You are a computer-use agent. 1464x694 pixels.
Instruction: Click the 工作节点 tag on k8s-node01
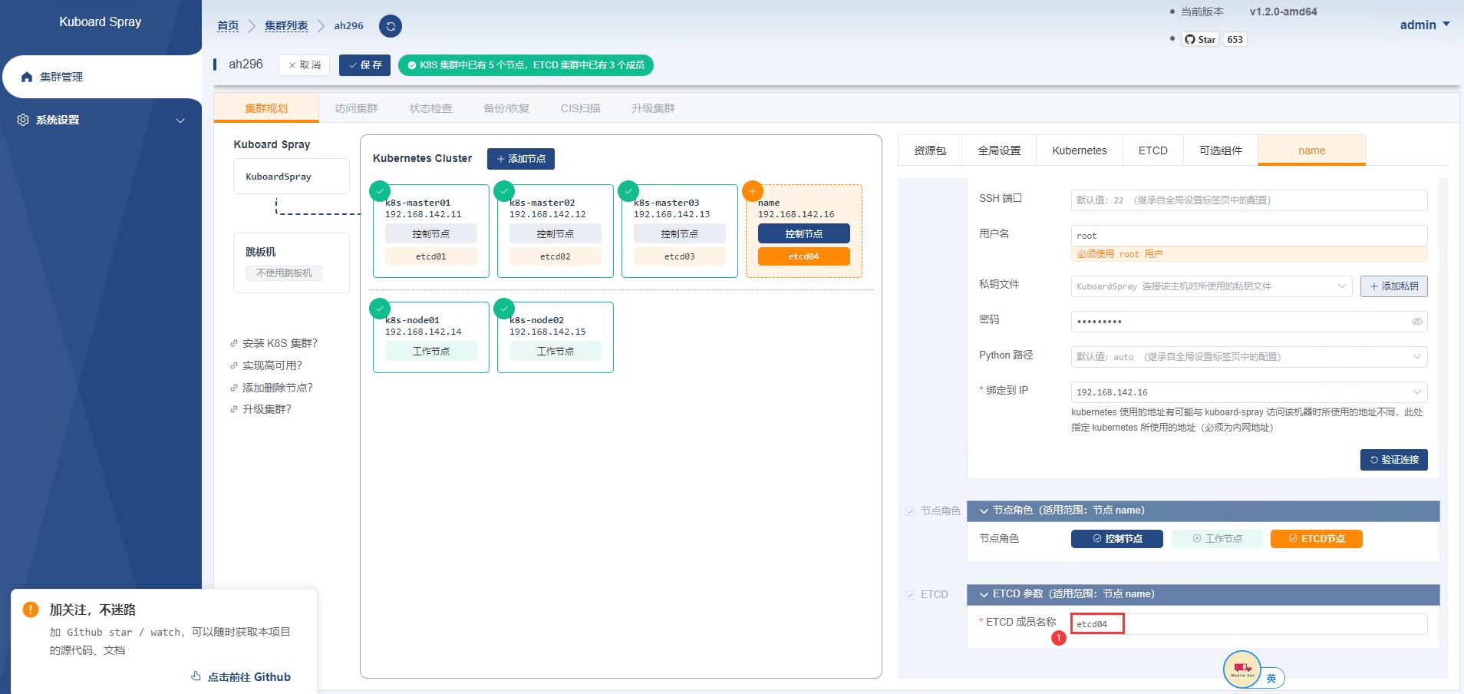pyautogui.click(x=431, y=351)
